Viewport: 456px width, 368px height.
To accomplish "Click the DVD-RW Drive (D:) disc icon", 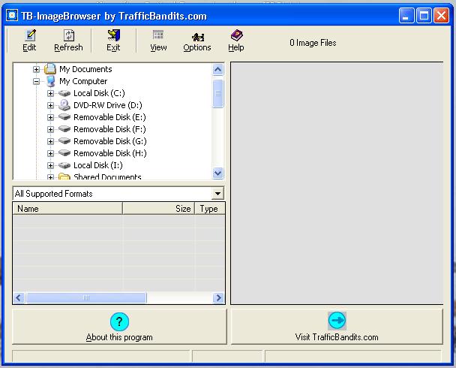I will coord(64,105).
